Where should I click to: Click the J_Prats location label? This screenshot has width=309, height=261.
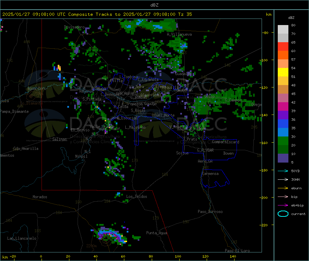[x=190, y=139]
